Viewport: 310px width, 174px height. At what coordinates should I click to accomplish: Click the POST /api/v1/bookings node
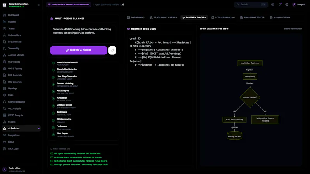[x=234, y=120]
